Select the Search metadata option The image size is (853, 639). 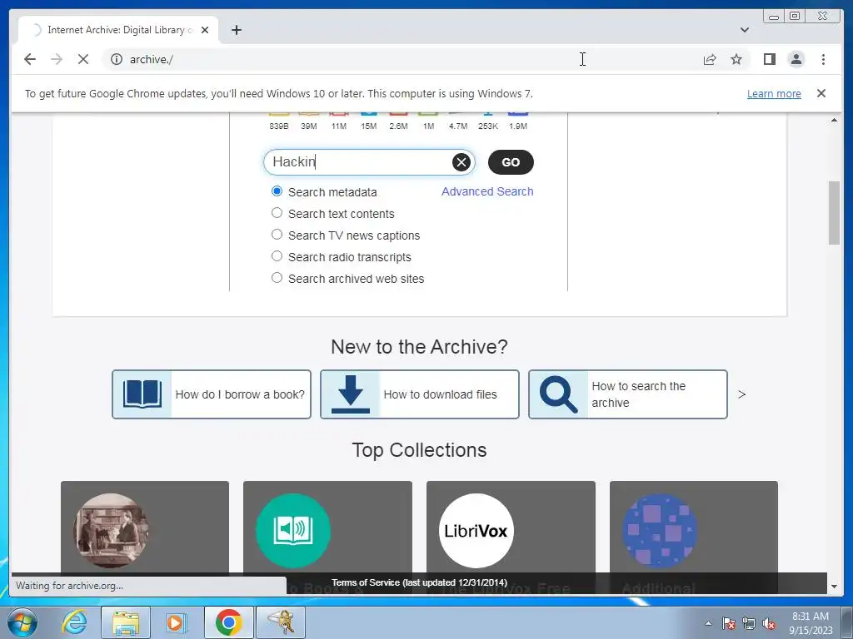click(277, 191)
